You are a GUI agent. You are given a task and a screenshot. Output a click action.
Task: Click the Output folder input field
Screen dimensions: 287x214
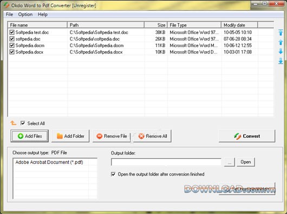(166, 162)
